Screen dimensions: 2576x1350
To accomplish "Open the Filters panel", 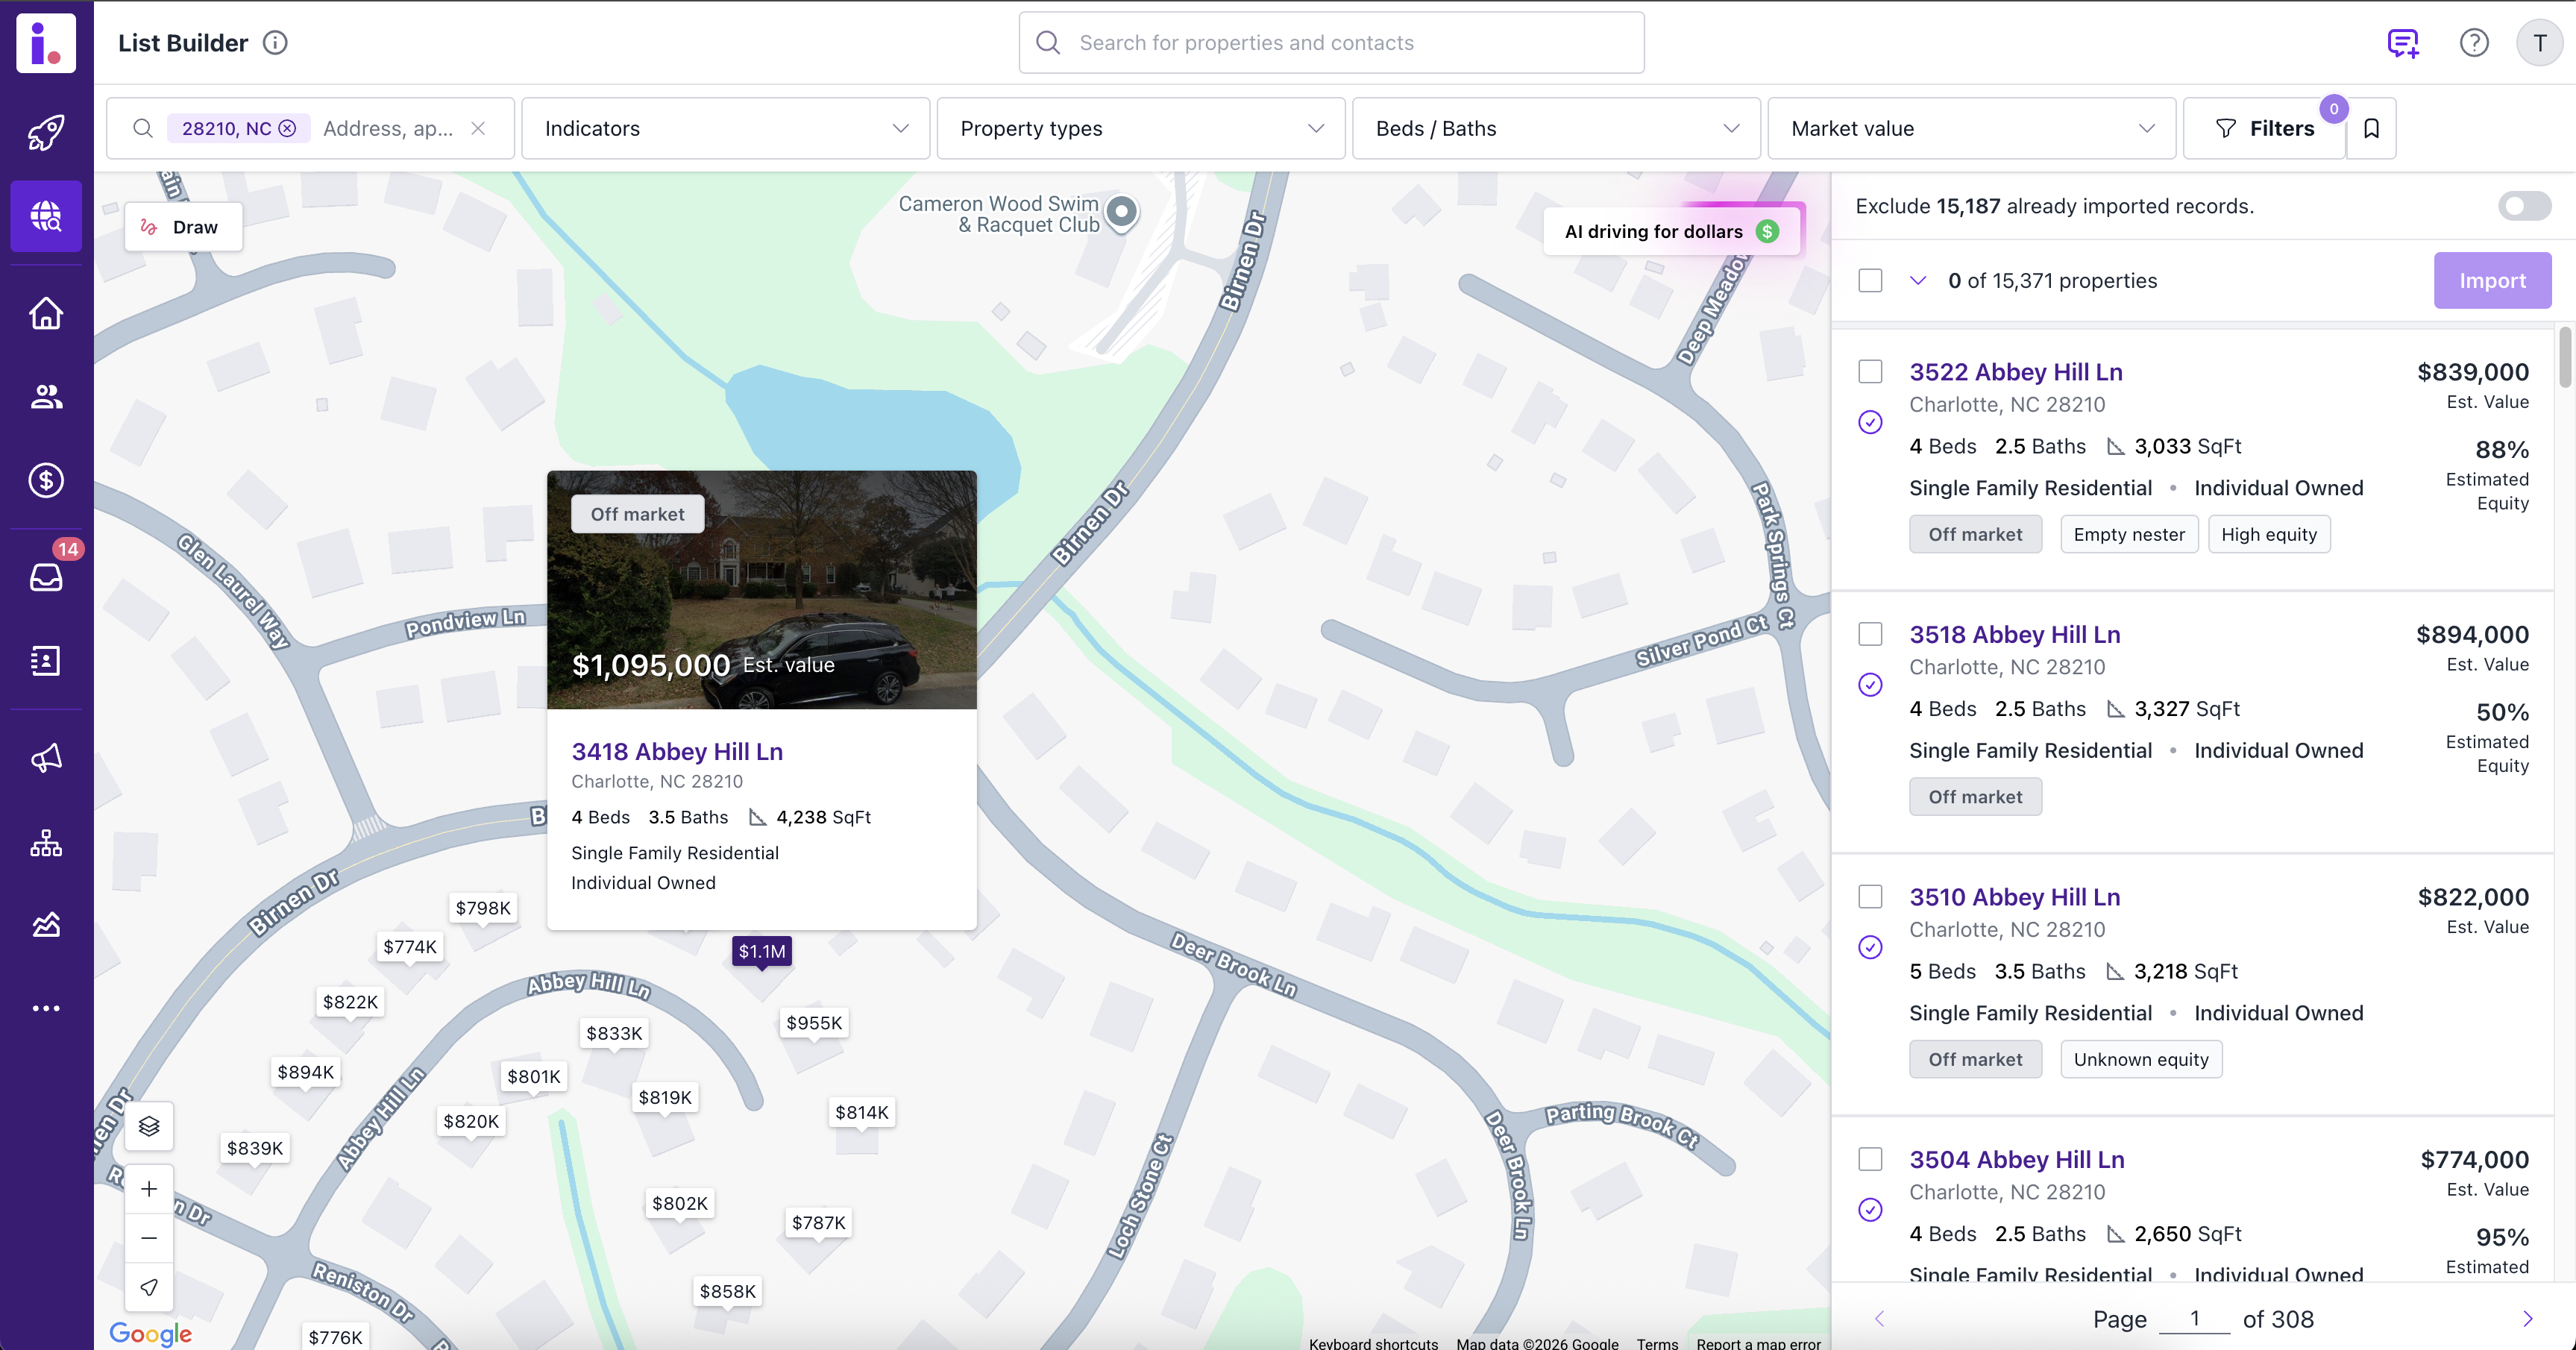I will [2265, 128].
